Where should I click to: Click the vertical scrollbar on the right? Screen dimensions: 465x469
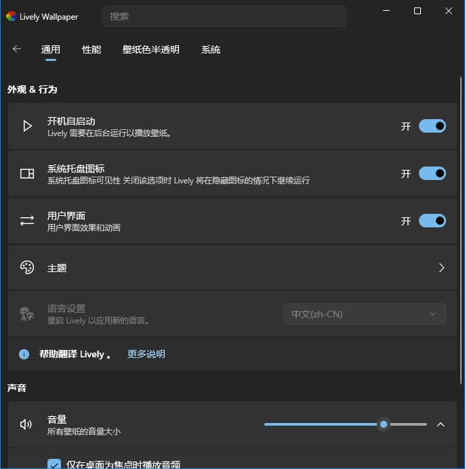(461, 230)
